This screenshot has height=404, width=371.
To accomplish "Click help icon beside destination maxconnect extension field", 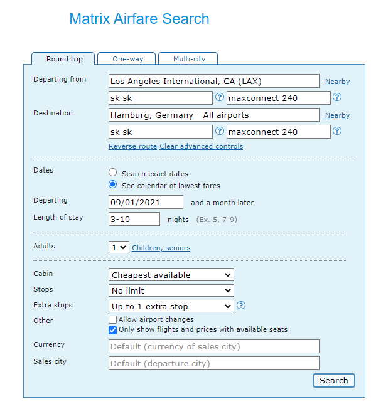I will (337, 131).
